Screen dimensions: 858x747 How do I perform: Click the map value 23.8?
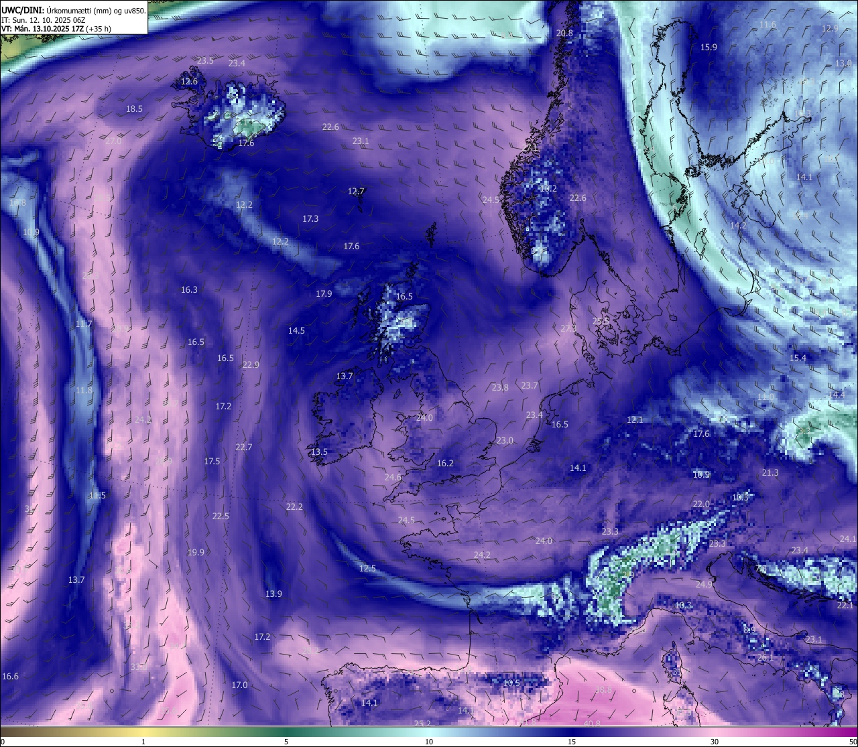(x=500, y=387)
